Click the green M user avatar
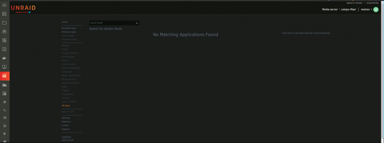This screenshot has height=143, width=384. (x=376, y=10)
